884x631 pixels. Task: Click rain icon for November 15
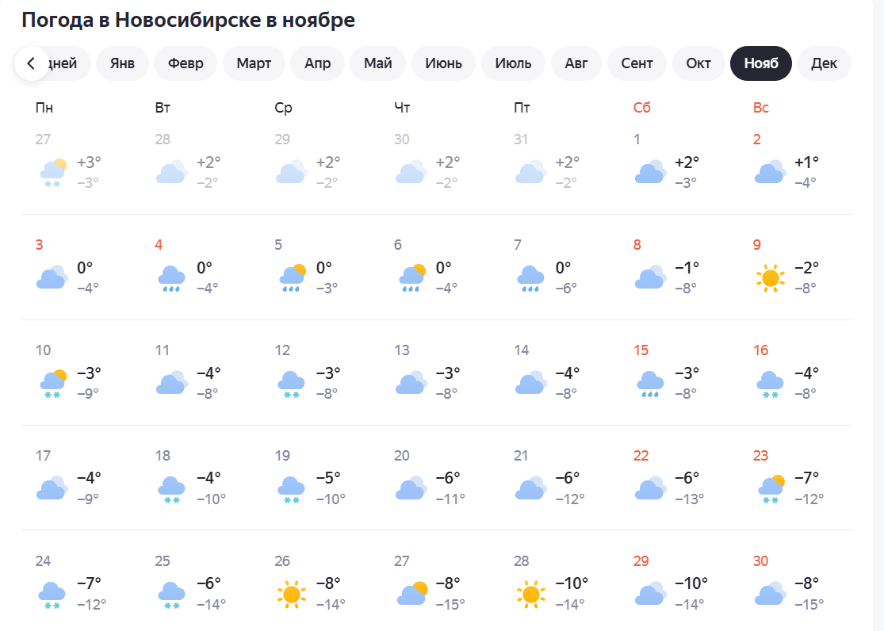click(650, 384)
